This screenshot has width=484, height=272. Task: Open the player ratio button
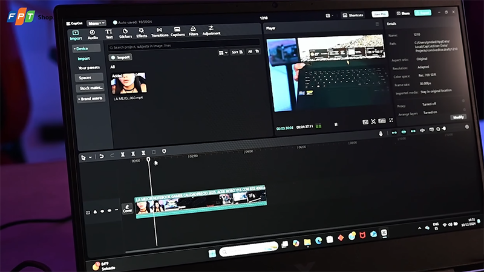coord(382,121)
